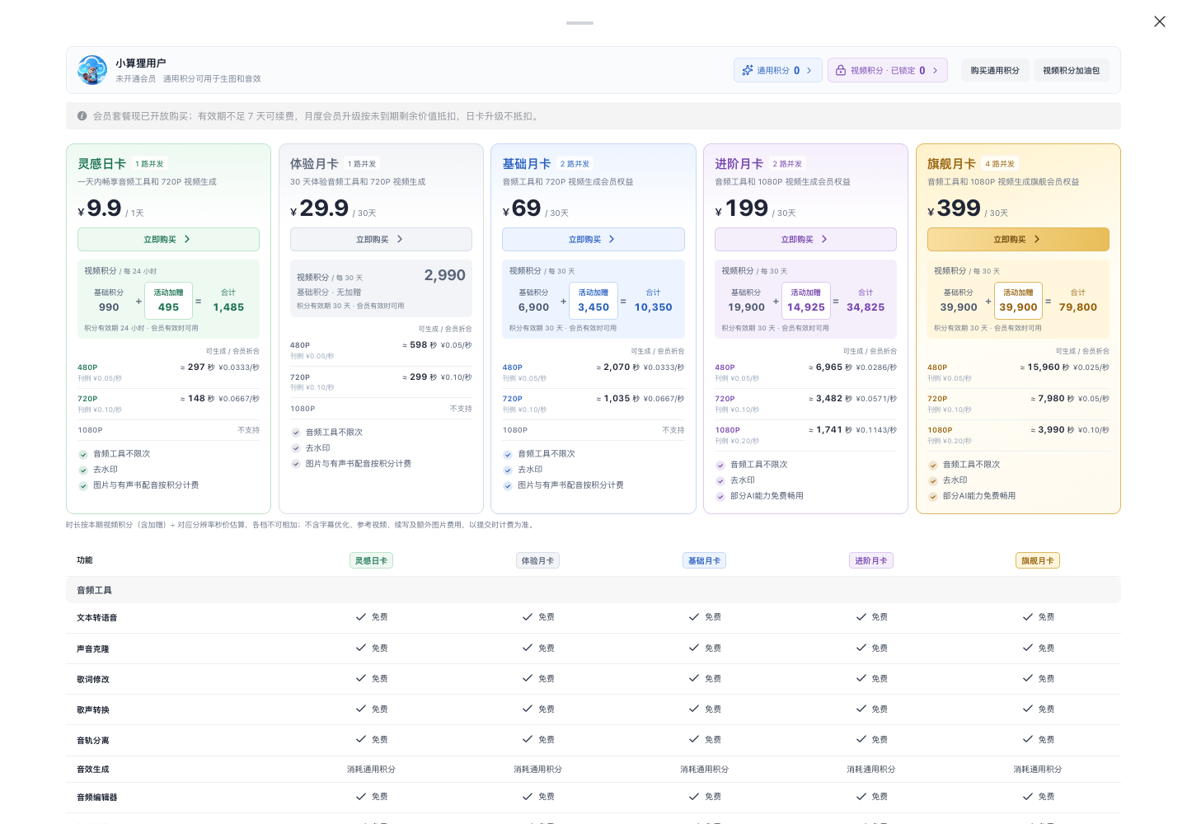Click the 活动加赠 39,900 box in 旗舰月卡
Viewport: 1187px width, 824px height.
(1018, 301)
